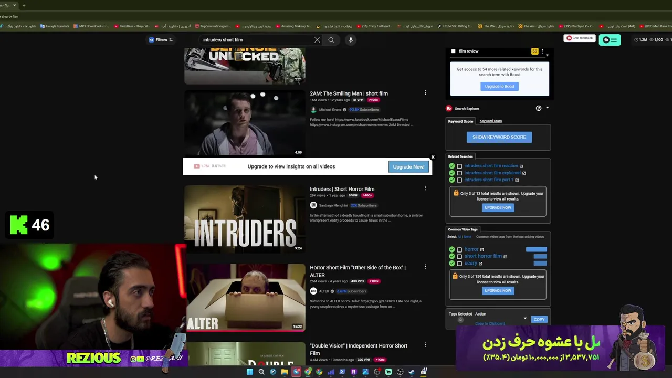
Task: Open 'Intruders | Short Horror Film' title link
Action: 342,189
